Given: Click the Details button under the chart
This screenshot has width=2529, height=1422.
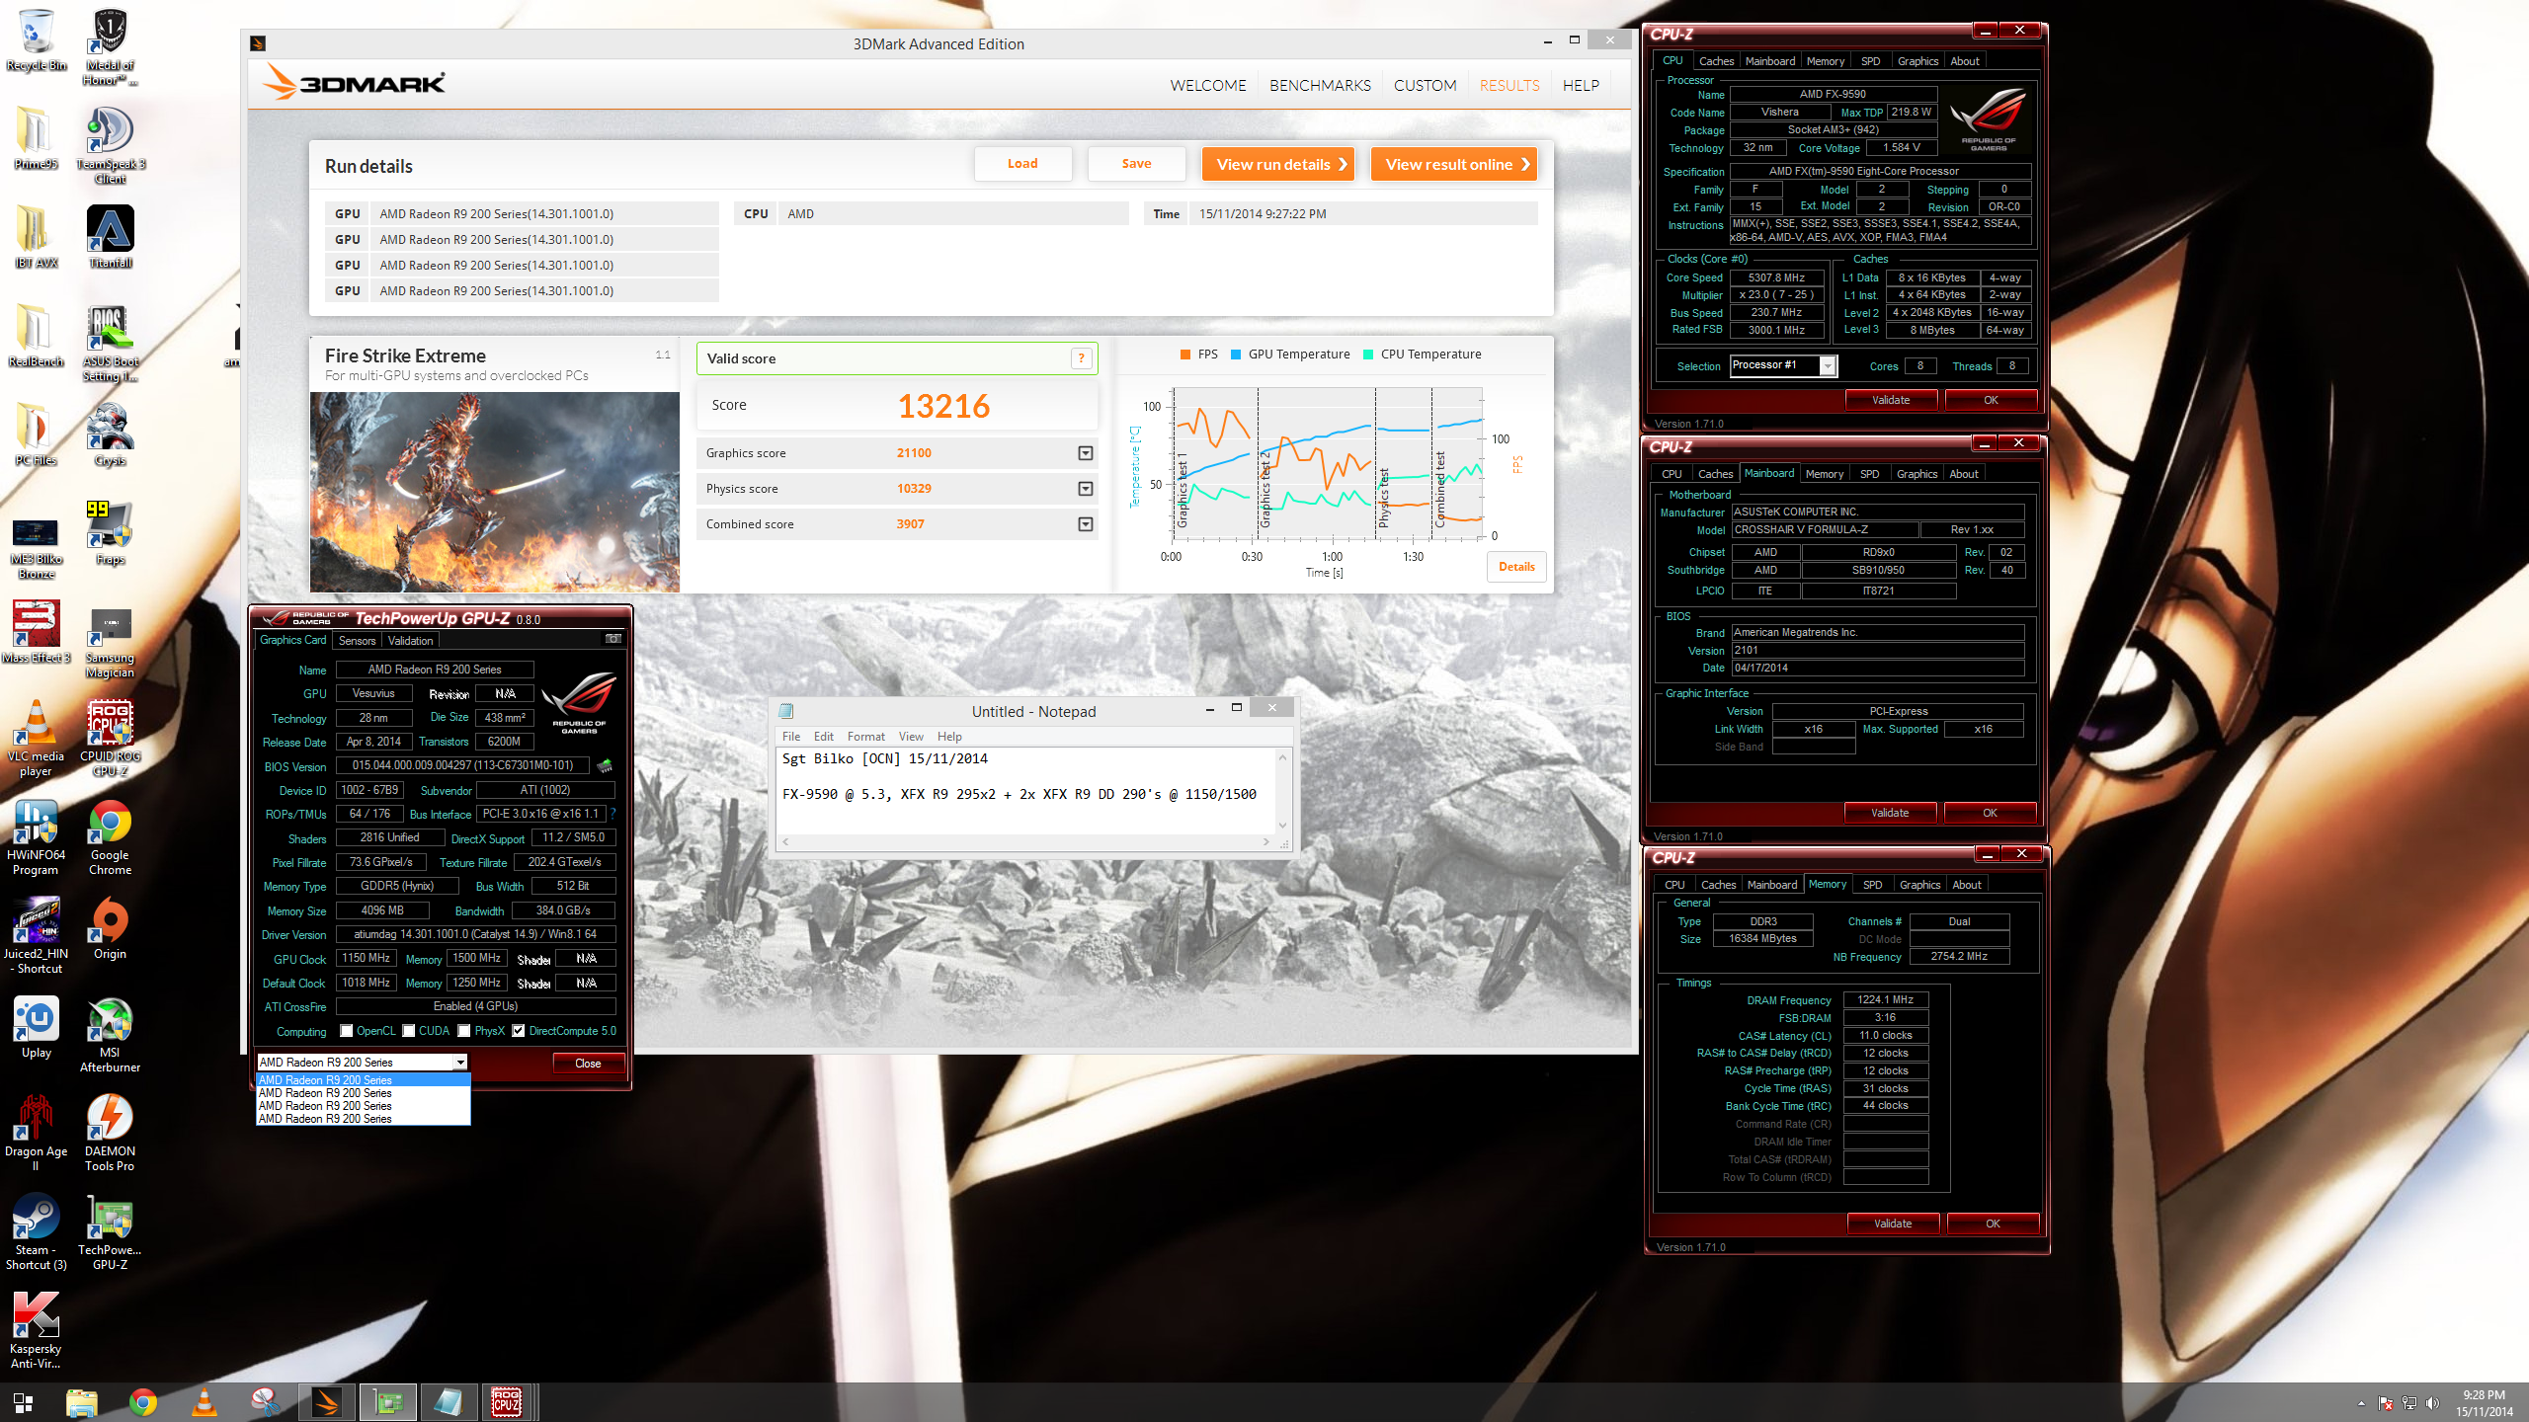Looking at the screenshot, I should point(1516,567).
